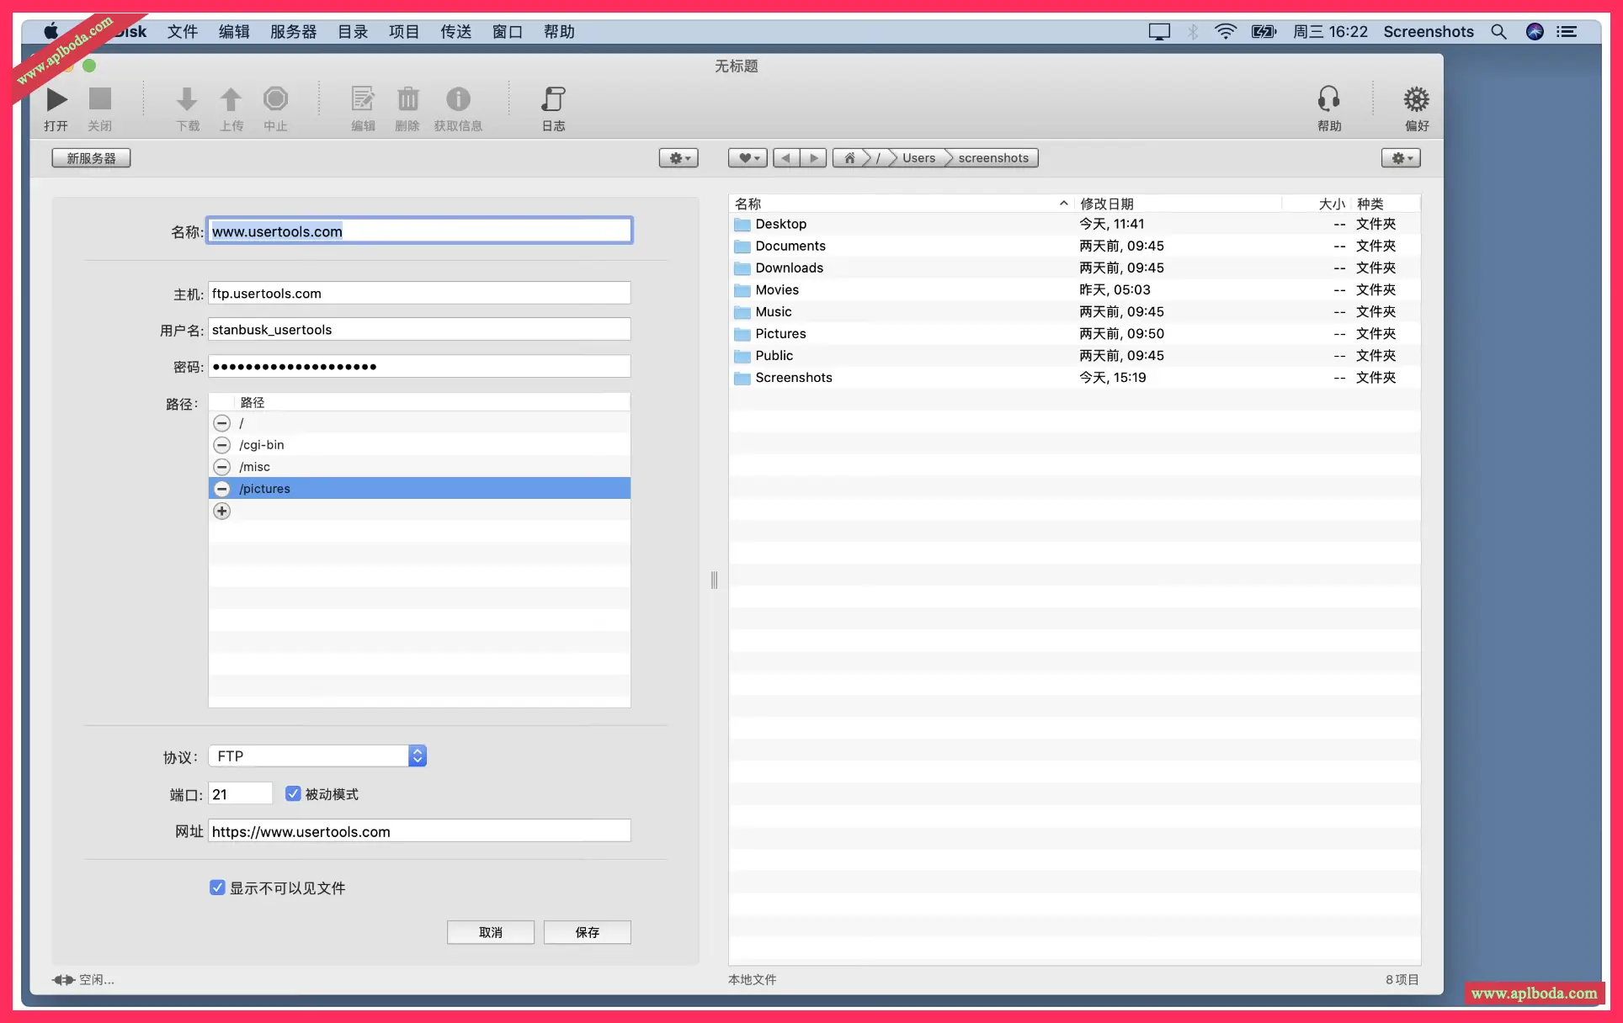The height and width of the screenshot is (1023, 1623).
Task: Click the Get Info (获取信息) icon
Action: pos(458,99)
